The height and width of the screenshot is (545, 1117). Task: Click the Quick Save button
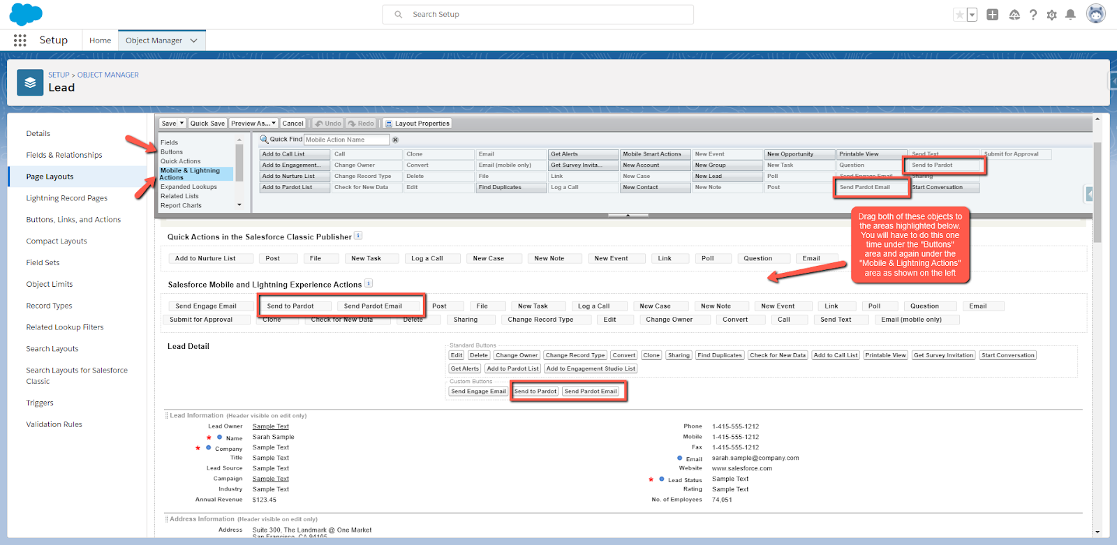point(207,124)
